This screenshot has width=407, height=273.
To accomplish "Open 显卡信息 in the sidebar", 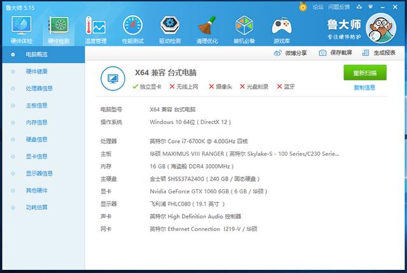I will coord(36,156).
